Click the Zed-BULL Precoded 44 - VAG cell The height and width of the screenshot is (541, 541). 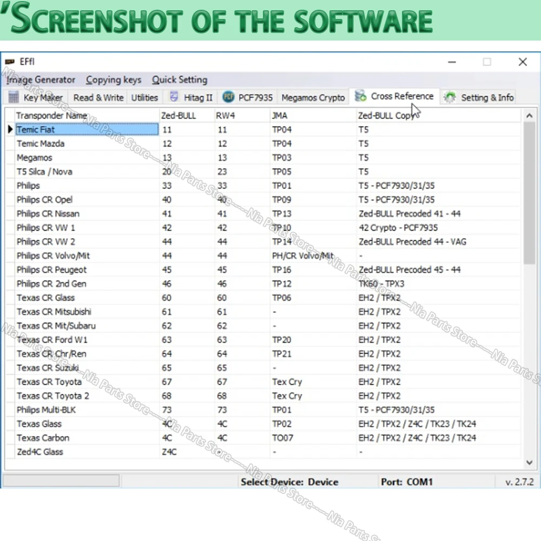pyautogui.click(x=438, y=241)
